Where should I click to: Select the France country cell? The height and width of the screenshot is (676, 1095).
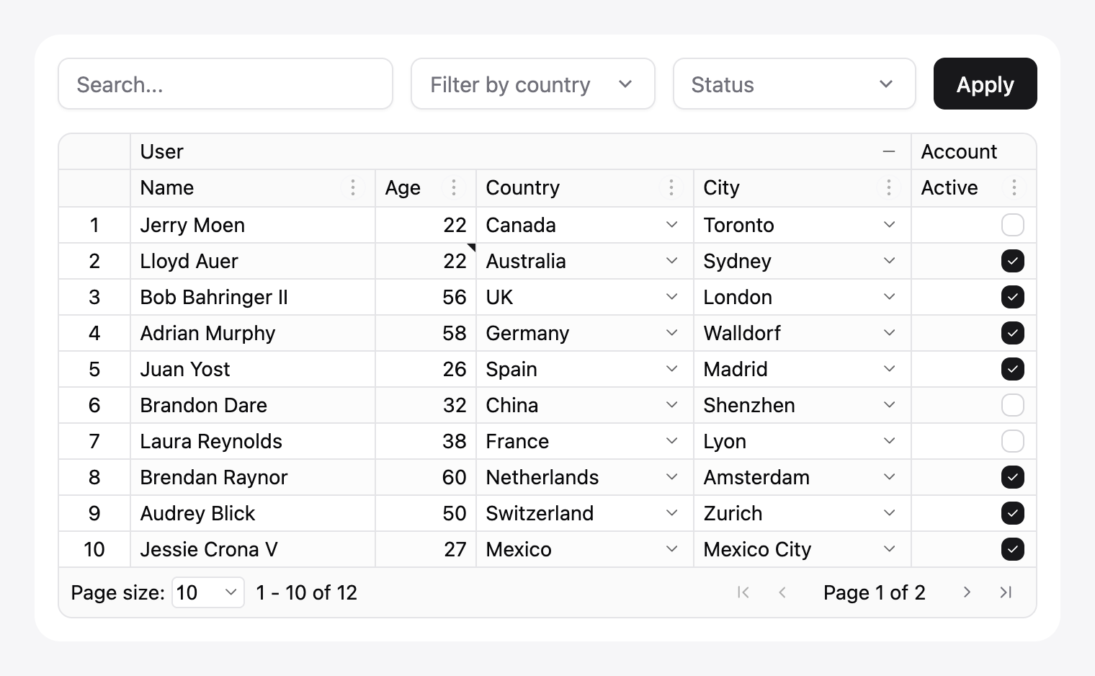tap(585, 441)
